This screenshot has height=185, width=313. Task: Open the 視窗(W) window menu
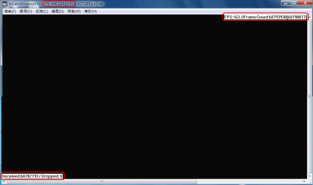(x=74, y=11)
